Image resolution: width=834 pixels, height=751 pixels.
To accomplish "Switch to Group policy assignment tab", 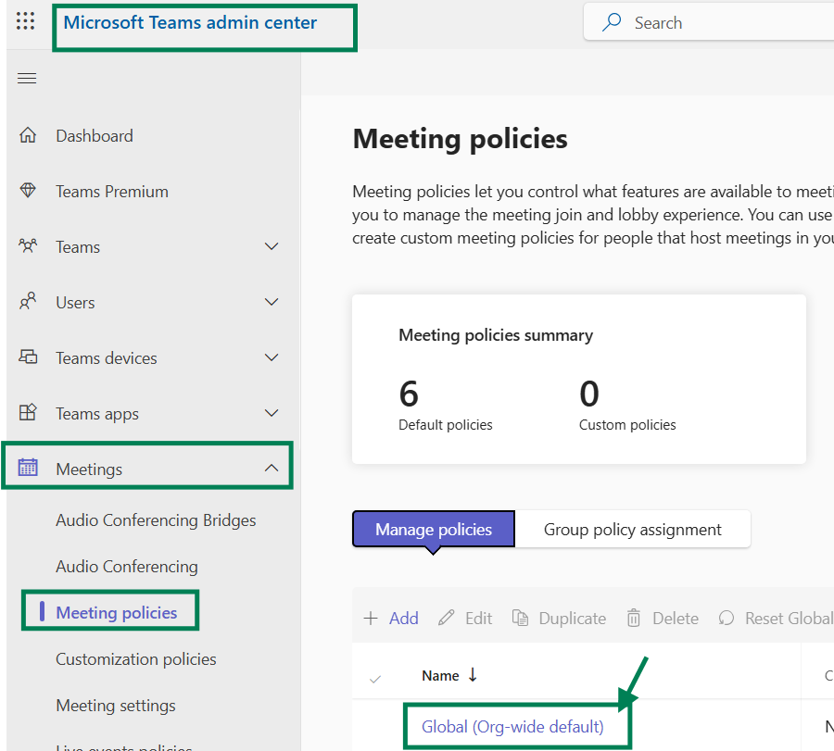I will tap(632, 529).
